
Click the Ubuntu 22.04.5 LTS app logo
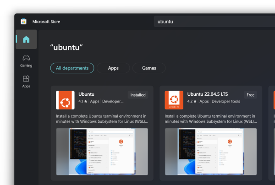pyautogui.click(x=174, y=100)
